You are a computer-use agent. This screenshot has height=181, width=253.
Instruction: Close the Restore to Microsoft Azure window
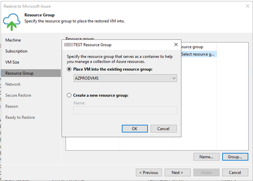pyautogui.click(x=248, y=6)
